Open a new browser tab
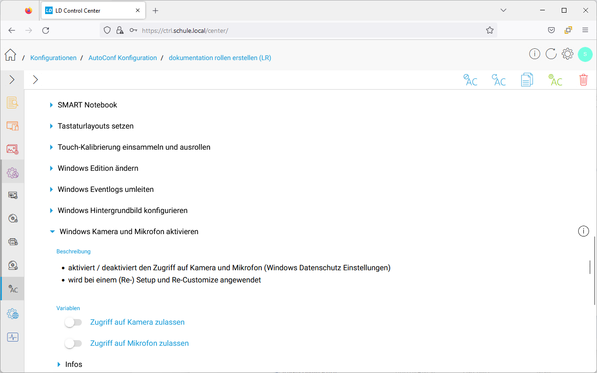 point(156,10)
